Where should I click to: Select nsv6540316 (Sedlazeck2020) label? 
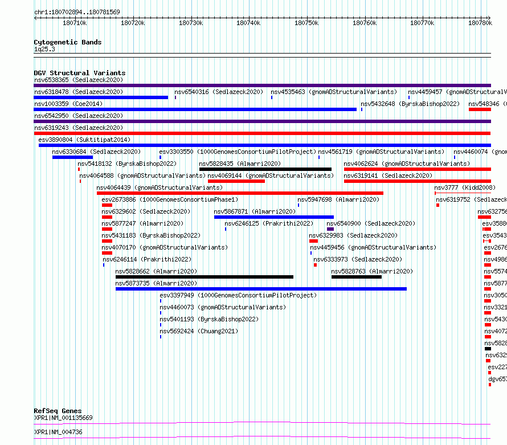point(219,92)
